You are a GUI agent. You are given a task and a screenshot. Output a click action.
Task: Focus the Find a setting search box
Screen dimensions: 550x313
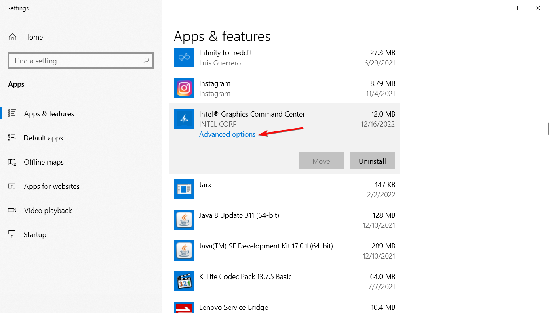81,61
